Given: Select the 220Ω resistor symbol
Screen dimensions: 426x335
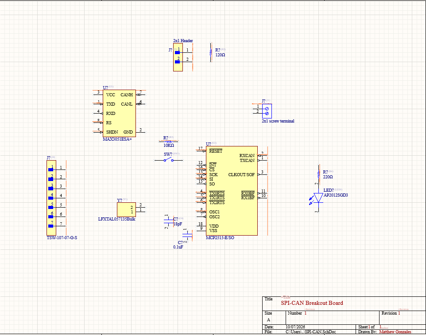Looking at the screenshot, I should pyautogui.click(x=318, y=174).
